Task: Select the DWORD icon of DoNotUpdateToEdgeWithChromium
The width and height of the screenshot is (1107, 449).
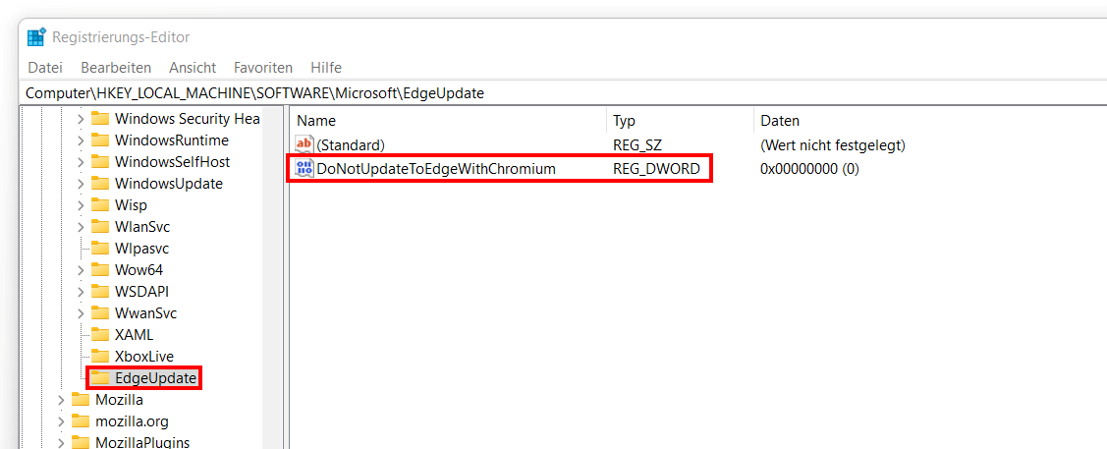Action: pos(304,169)
